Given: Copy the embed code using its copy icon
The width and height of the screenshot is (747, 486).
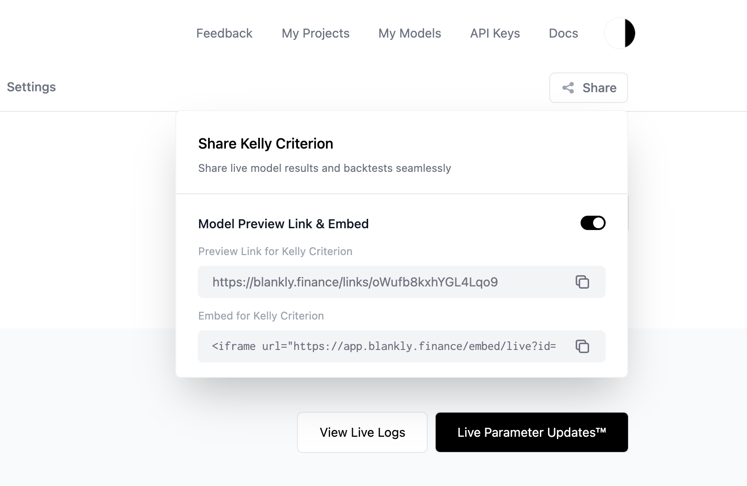Looking at the screenshot, I should pos(583,346).
